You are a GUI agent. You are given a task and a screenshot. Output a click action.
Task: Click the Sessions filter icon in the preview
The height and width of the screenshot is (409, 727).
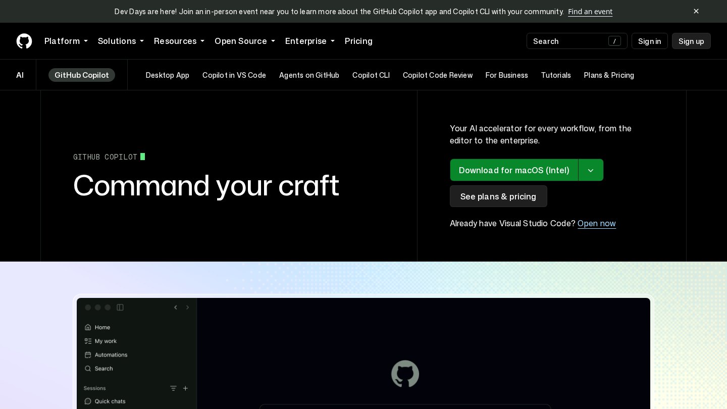173,388
